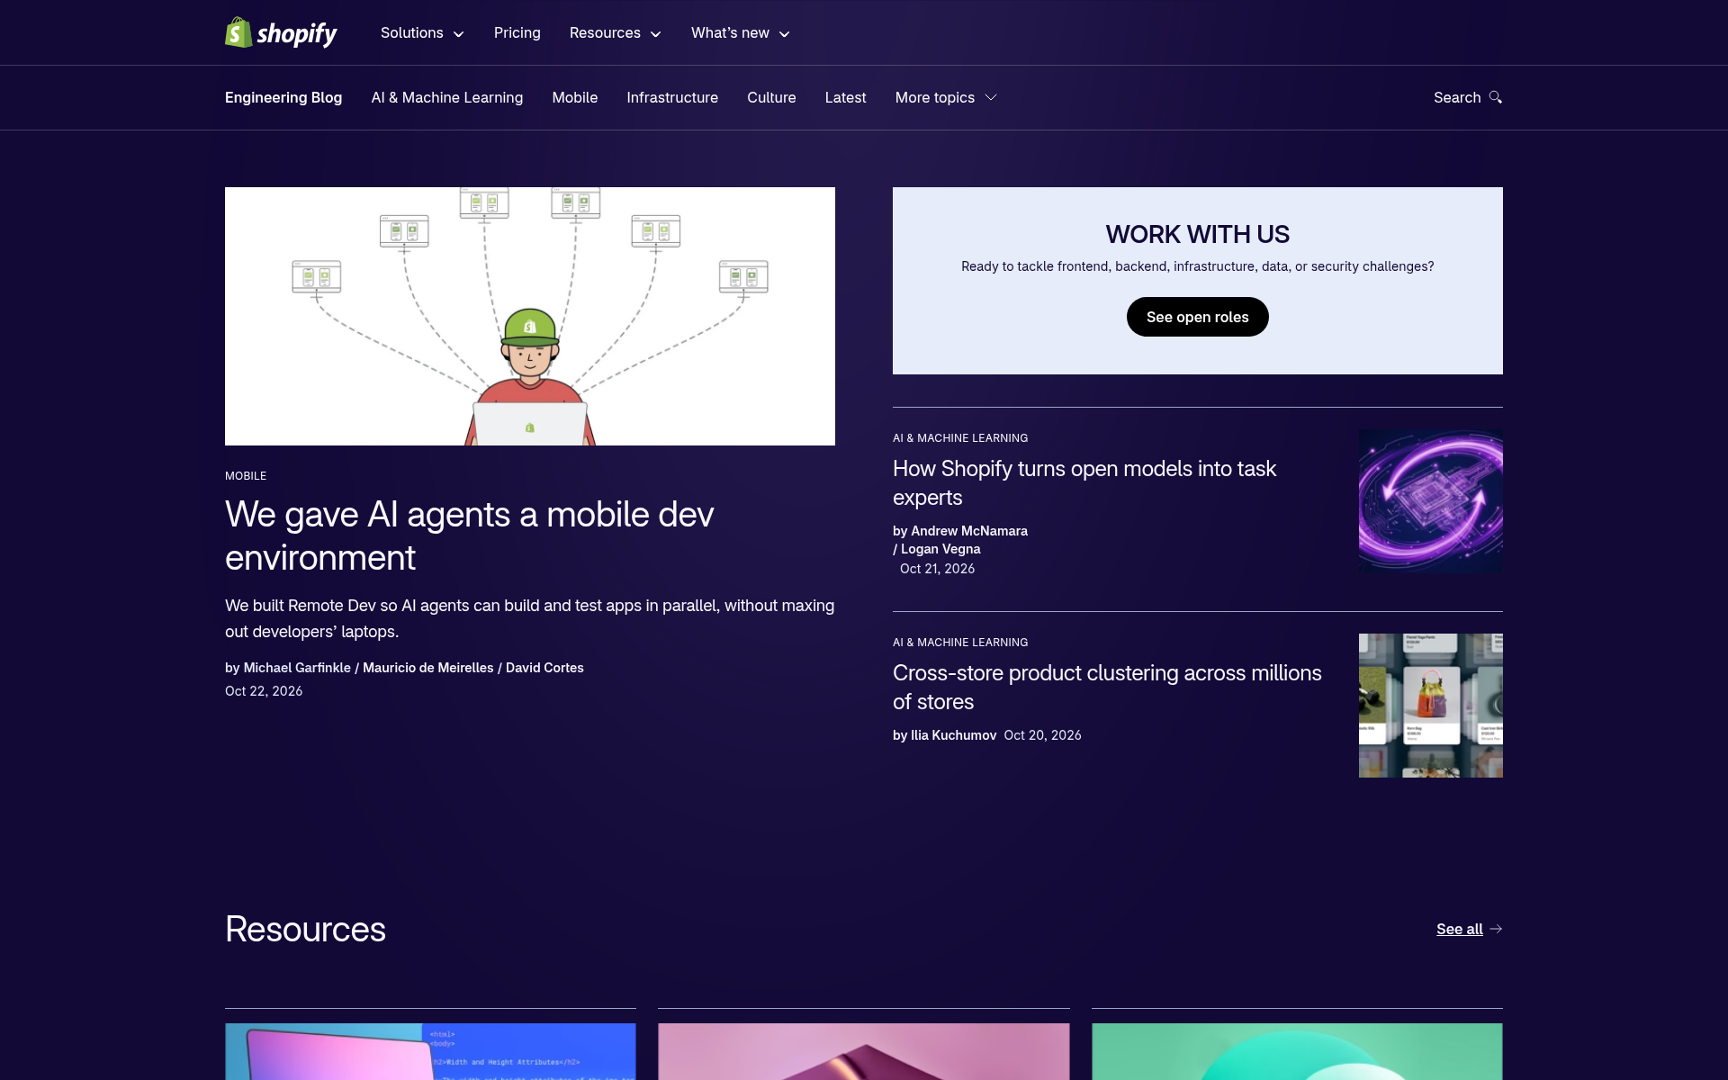Click AI & MACHINE LEARNING label above clustering article

(x=960, y=642)
